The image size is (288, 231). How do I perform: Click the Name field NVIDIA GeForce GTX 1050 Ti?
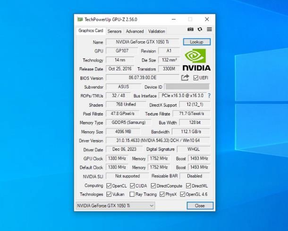(142, 42)
